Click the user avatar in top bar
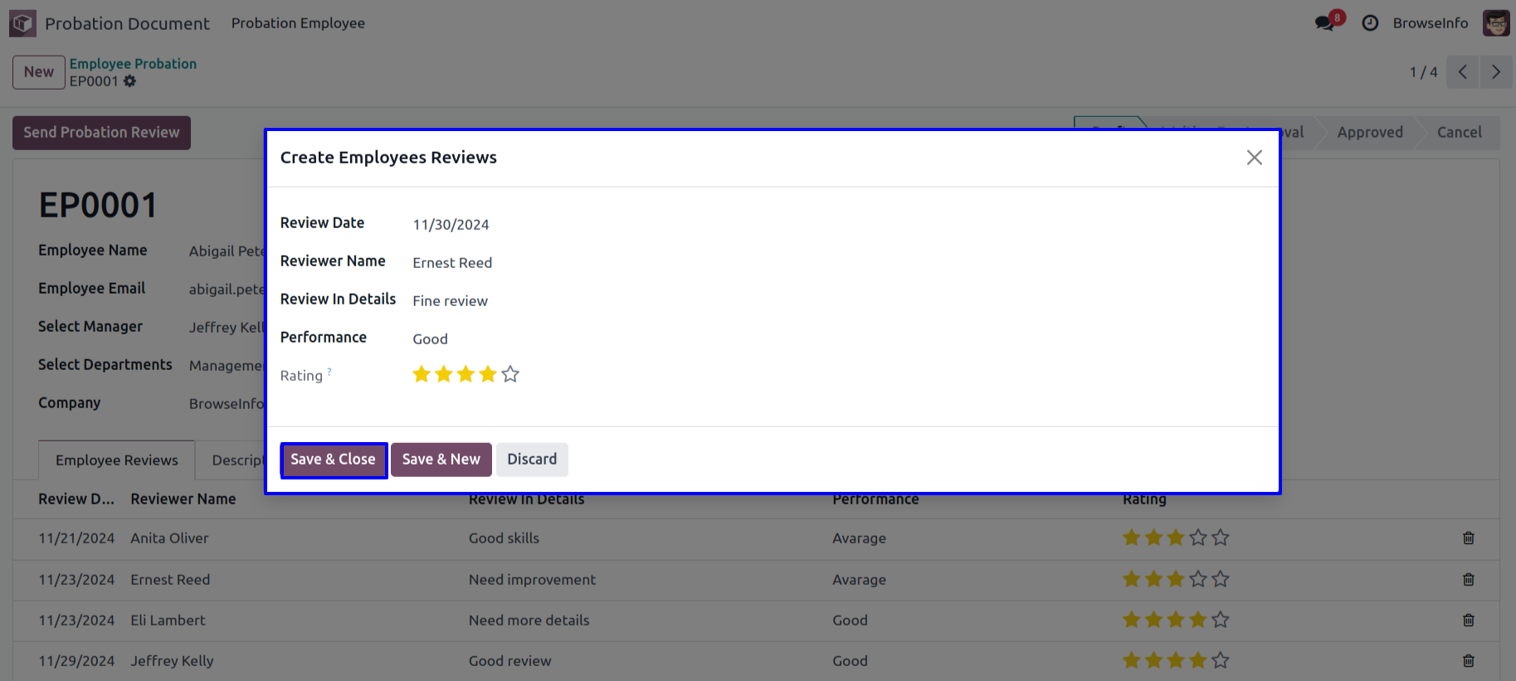 (1496, 23)
